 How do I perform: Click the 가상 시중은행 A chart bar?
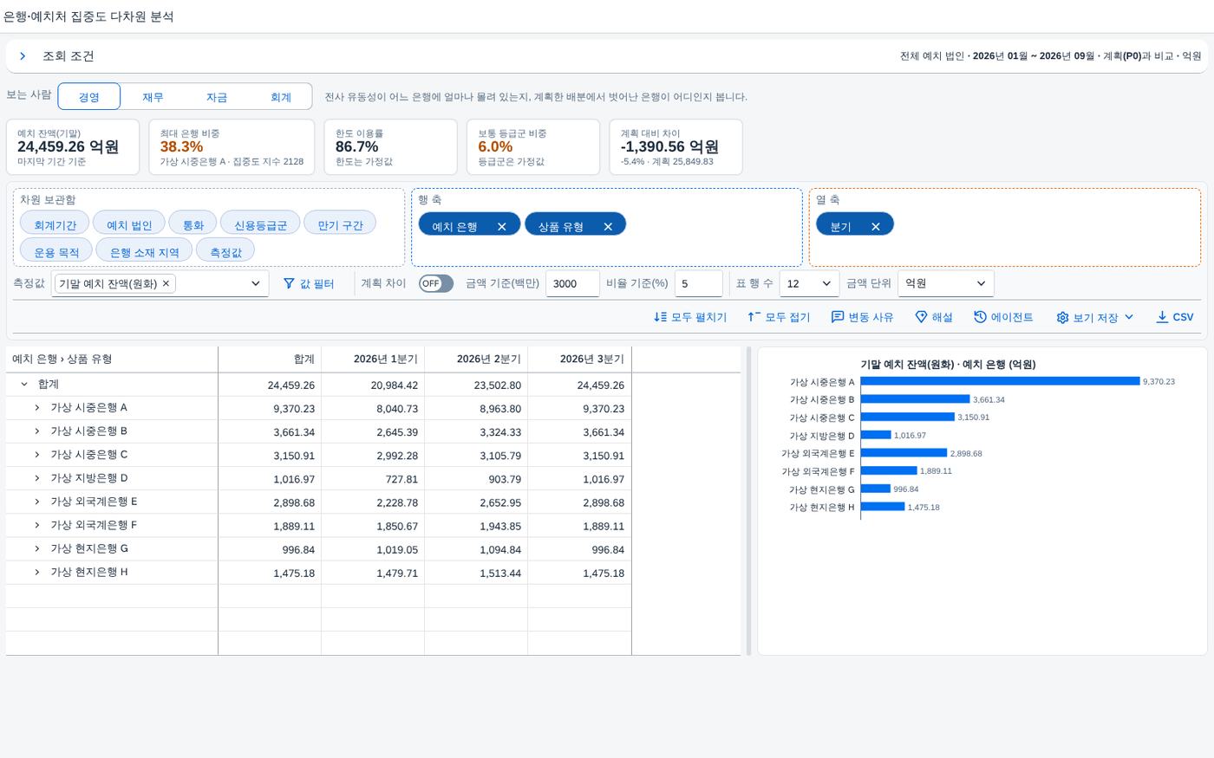click(x=1000, y=381)
